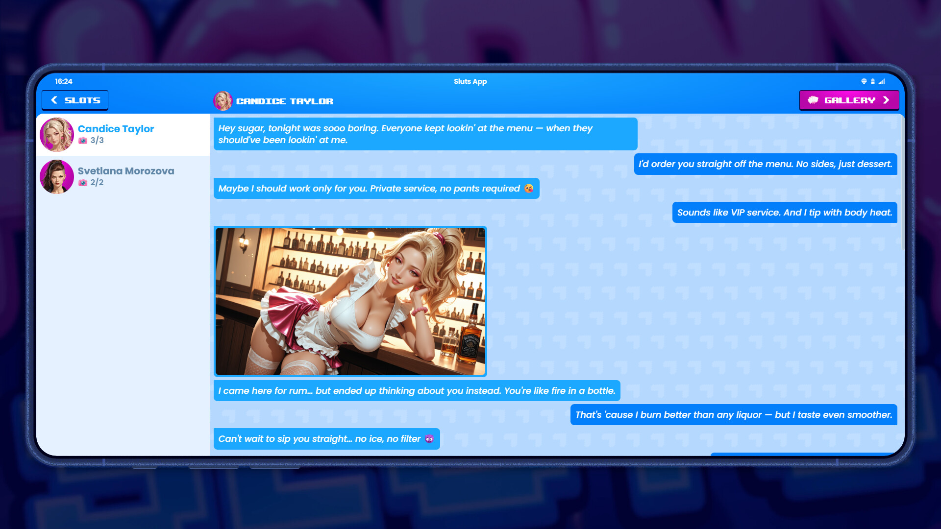Click the reply 'Sounds like VIP service'

pos(785,213)
